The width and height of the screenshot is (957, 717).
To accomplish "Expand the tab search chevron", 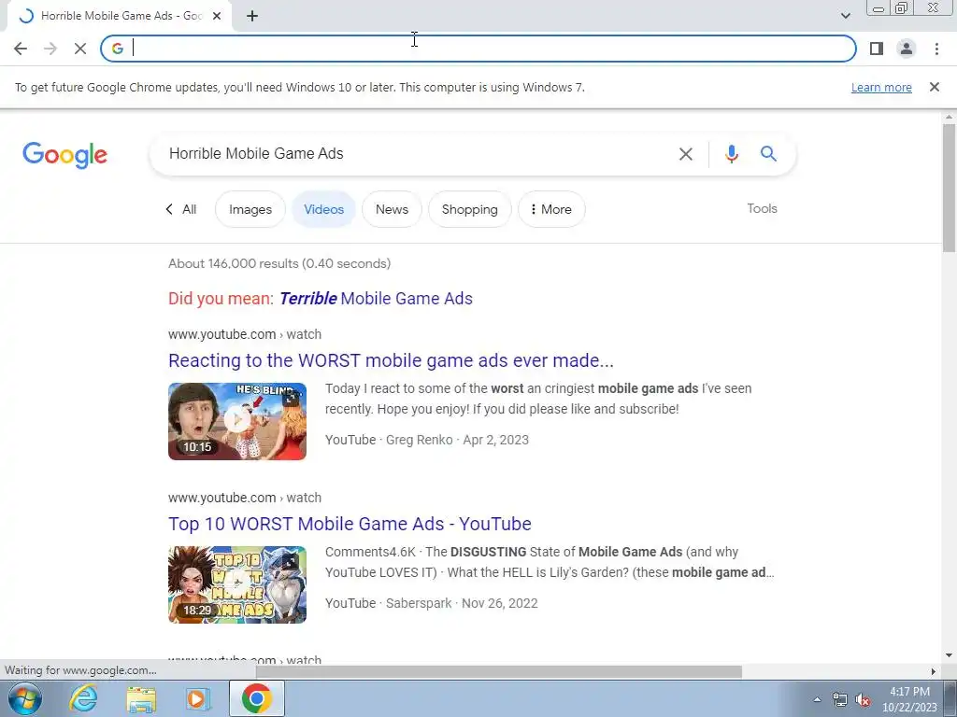I will [x=845, y=16].
